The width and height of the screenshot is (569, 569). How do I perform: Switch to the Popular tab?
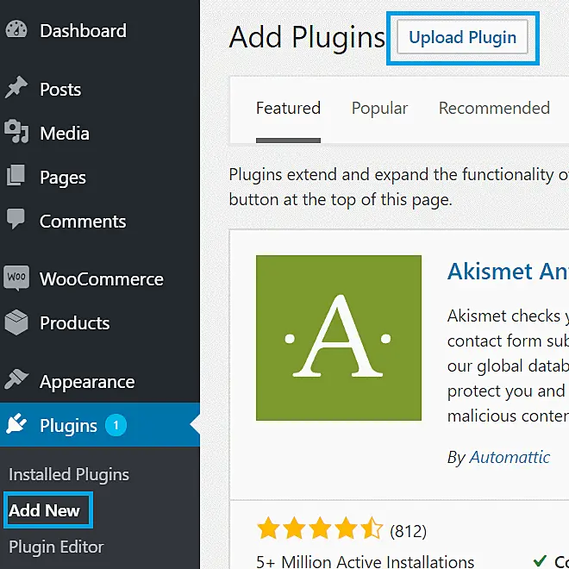379,109
